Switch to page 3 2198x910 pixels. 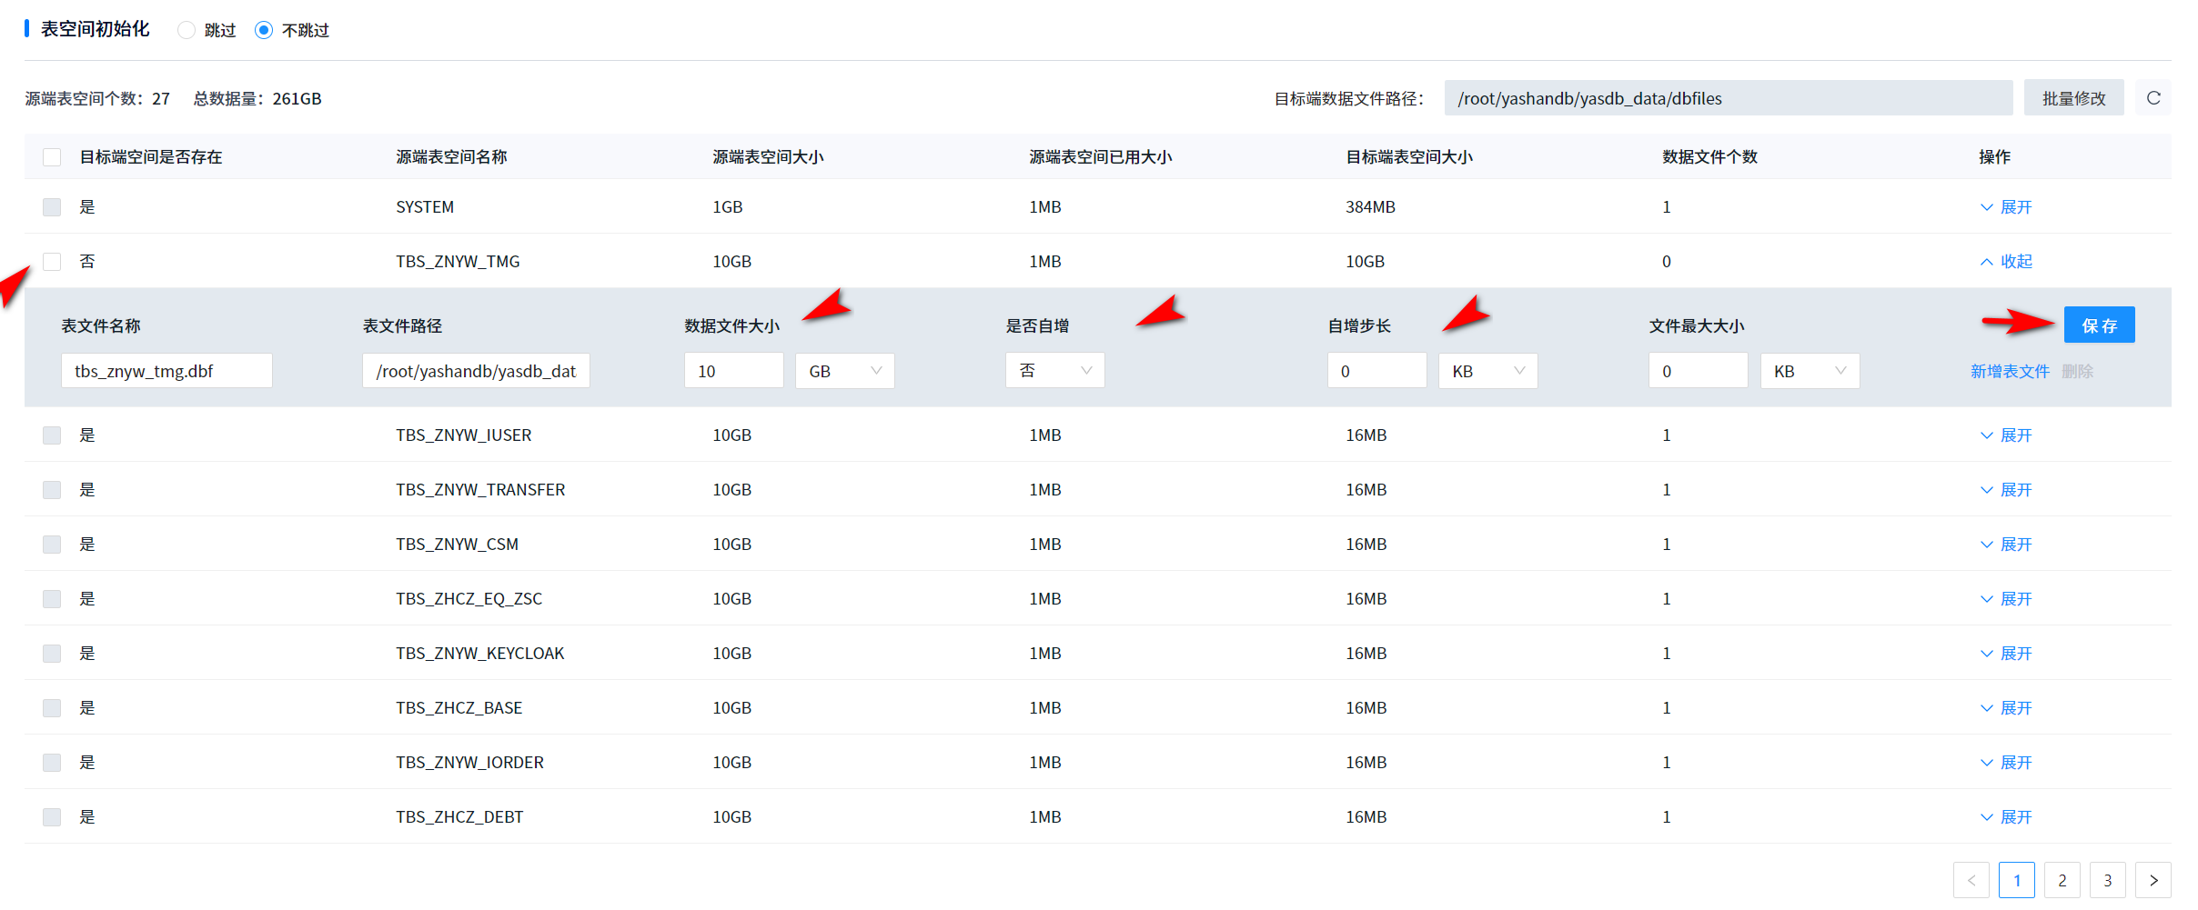(2107, 880)
